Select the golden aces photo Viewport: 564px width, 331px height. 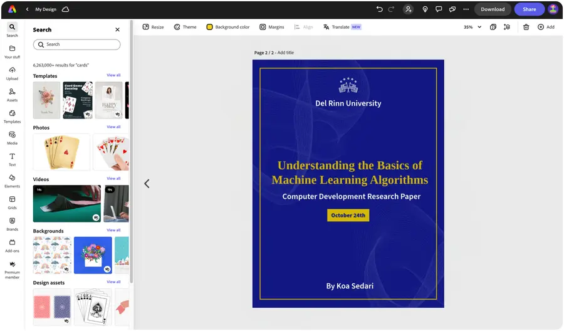coord(61,152)
